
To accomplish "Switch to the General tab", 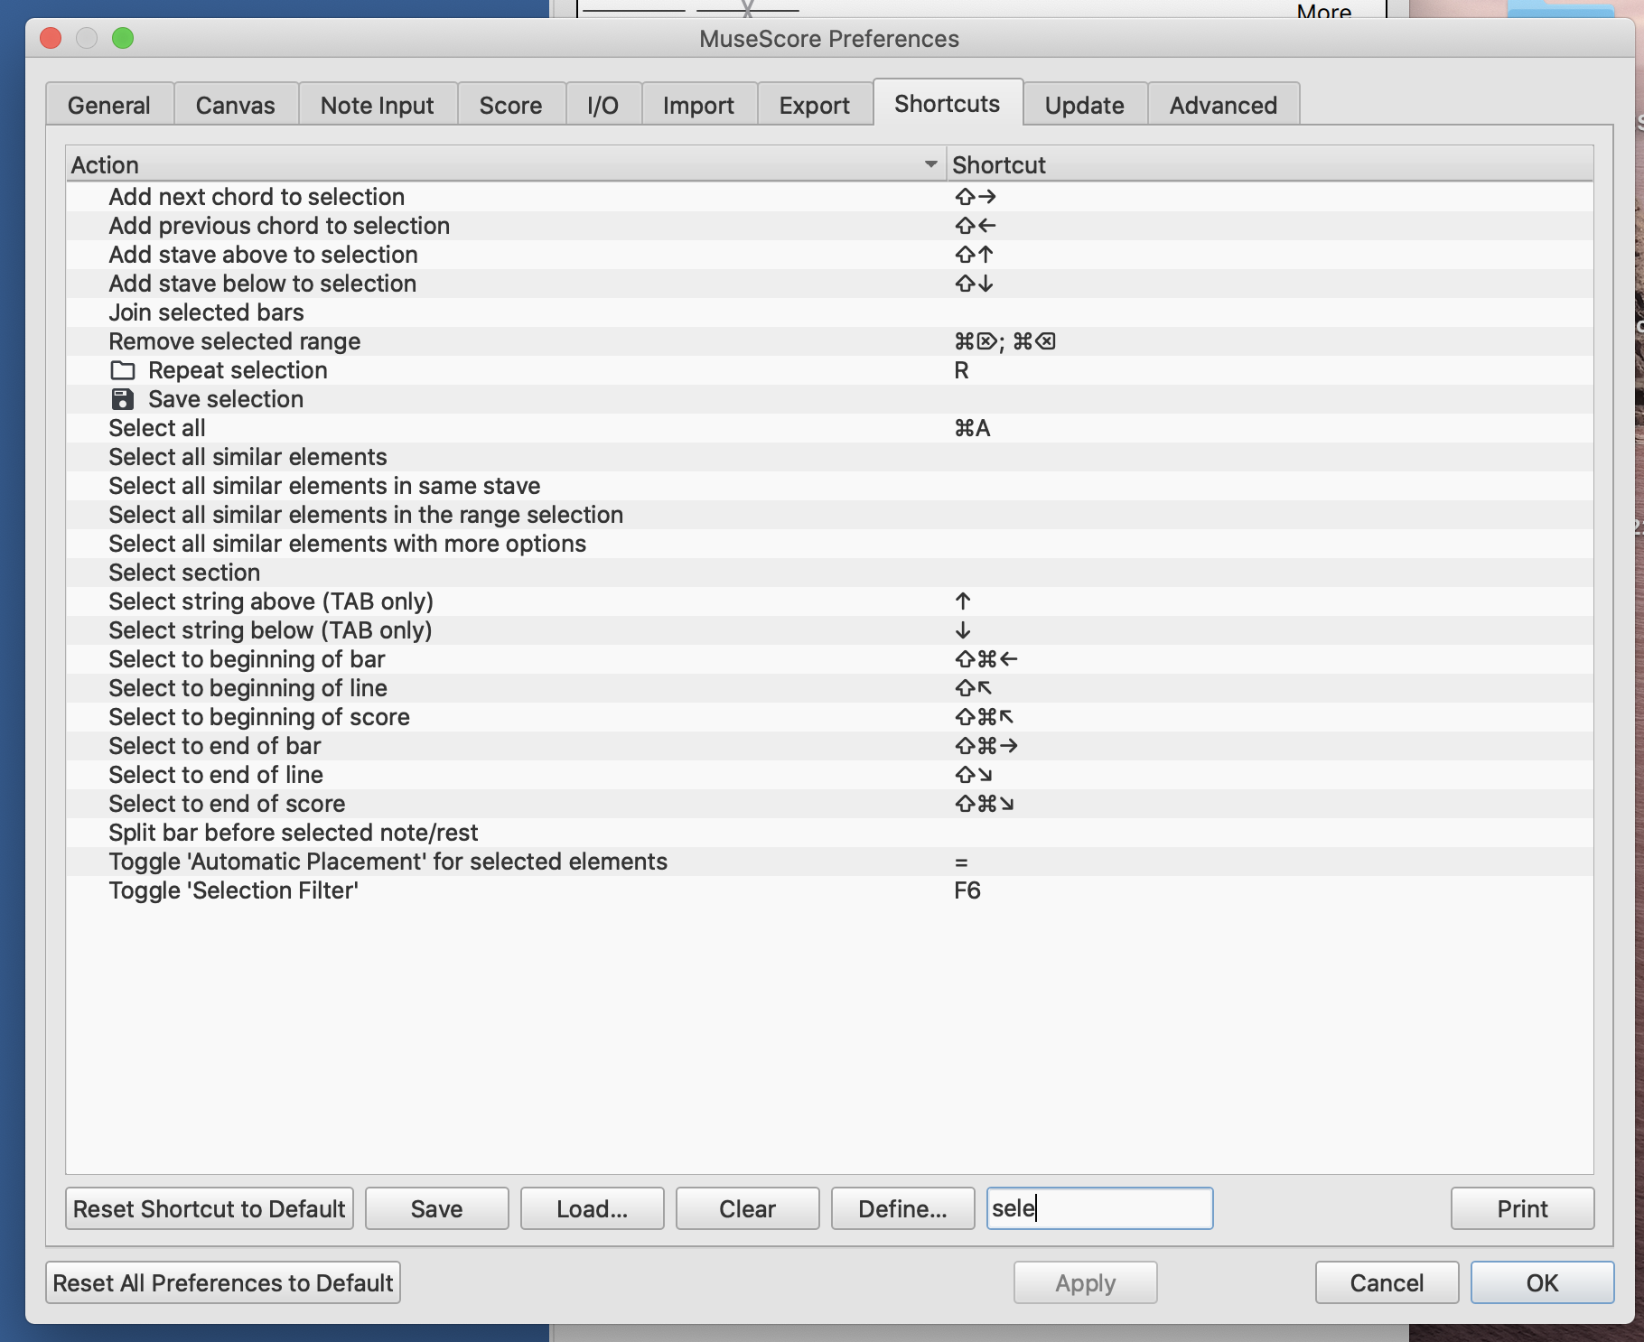I will tap(109, 105).
